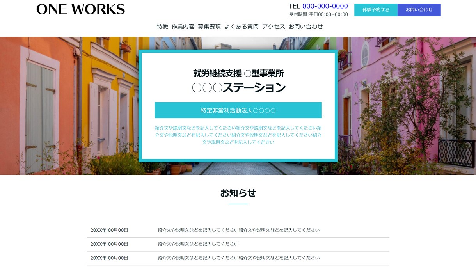
Task: Select 募集要項 in the nav bar
Action: (x=209, y=27)
